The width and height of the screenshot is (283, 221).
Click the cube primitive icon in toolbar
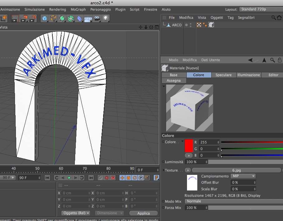click(x=45, y=19)
